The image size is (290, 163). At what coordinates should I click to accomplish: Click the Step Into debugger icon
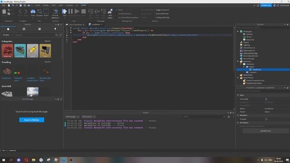coord(91,11)
